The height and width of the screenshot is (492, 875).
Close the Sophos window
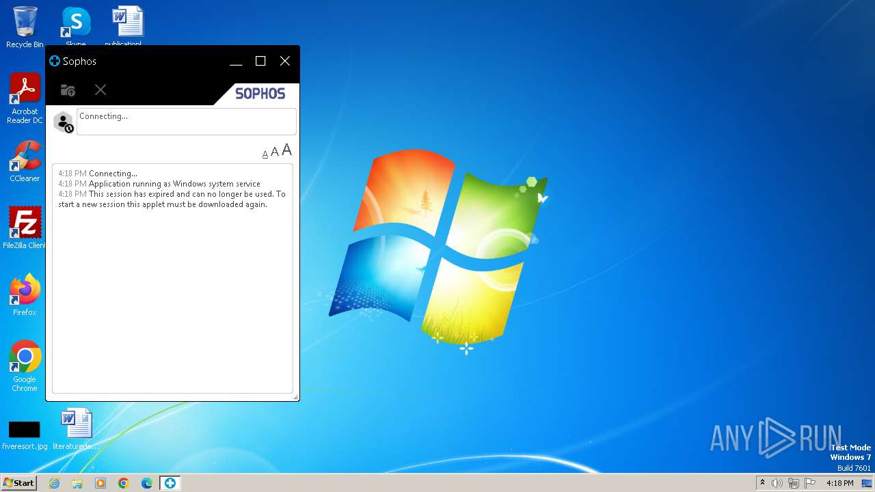click(x=285, y=61)
